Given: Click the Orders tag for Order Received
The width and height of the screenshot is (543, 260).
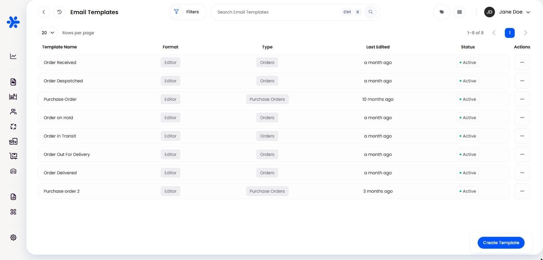Looking at the screenshot, I should pyautogui.click(x=267, y=63).
